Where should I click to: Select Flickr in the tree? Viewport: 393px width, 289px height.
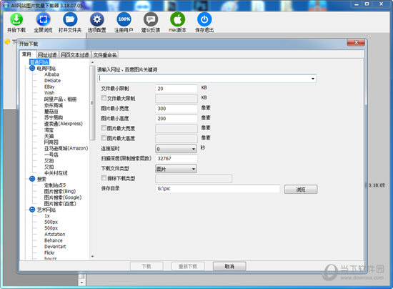(49, 253)
